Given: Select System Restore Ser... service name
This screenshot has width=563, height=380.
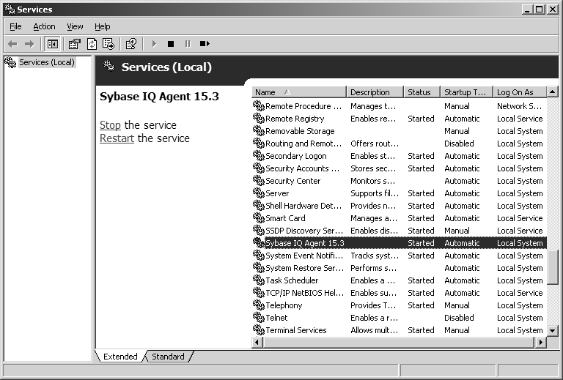Looking at the screenshot, I should pyautogui.click(x=304, y=268).
